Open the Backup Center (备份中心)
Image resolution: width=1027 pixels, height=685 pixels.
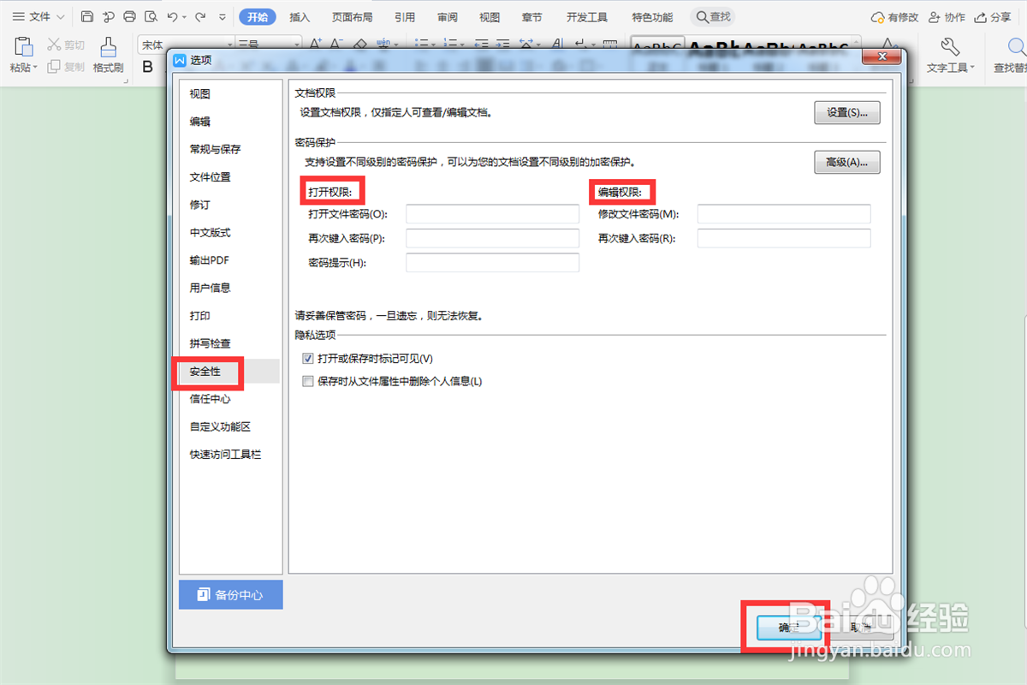coord(230,594)
